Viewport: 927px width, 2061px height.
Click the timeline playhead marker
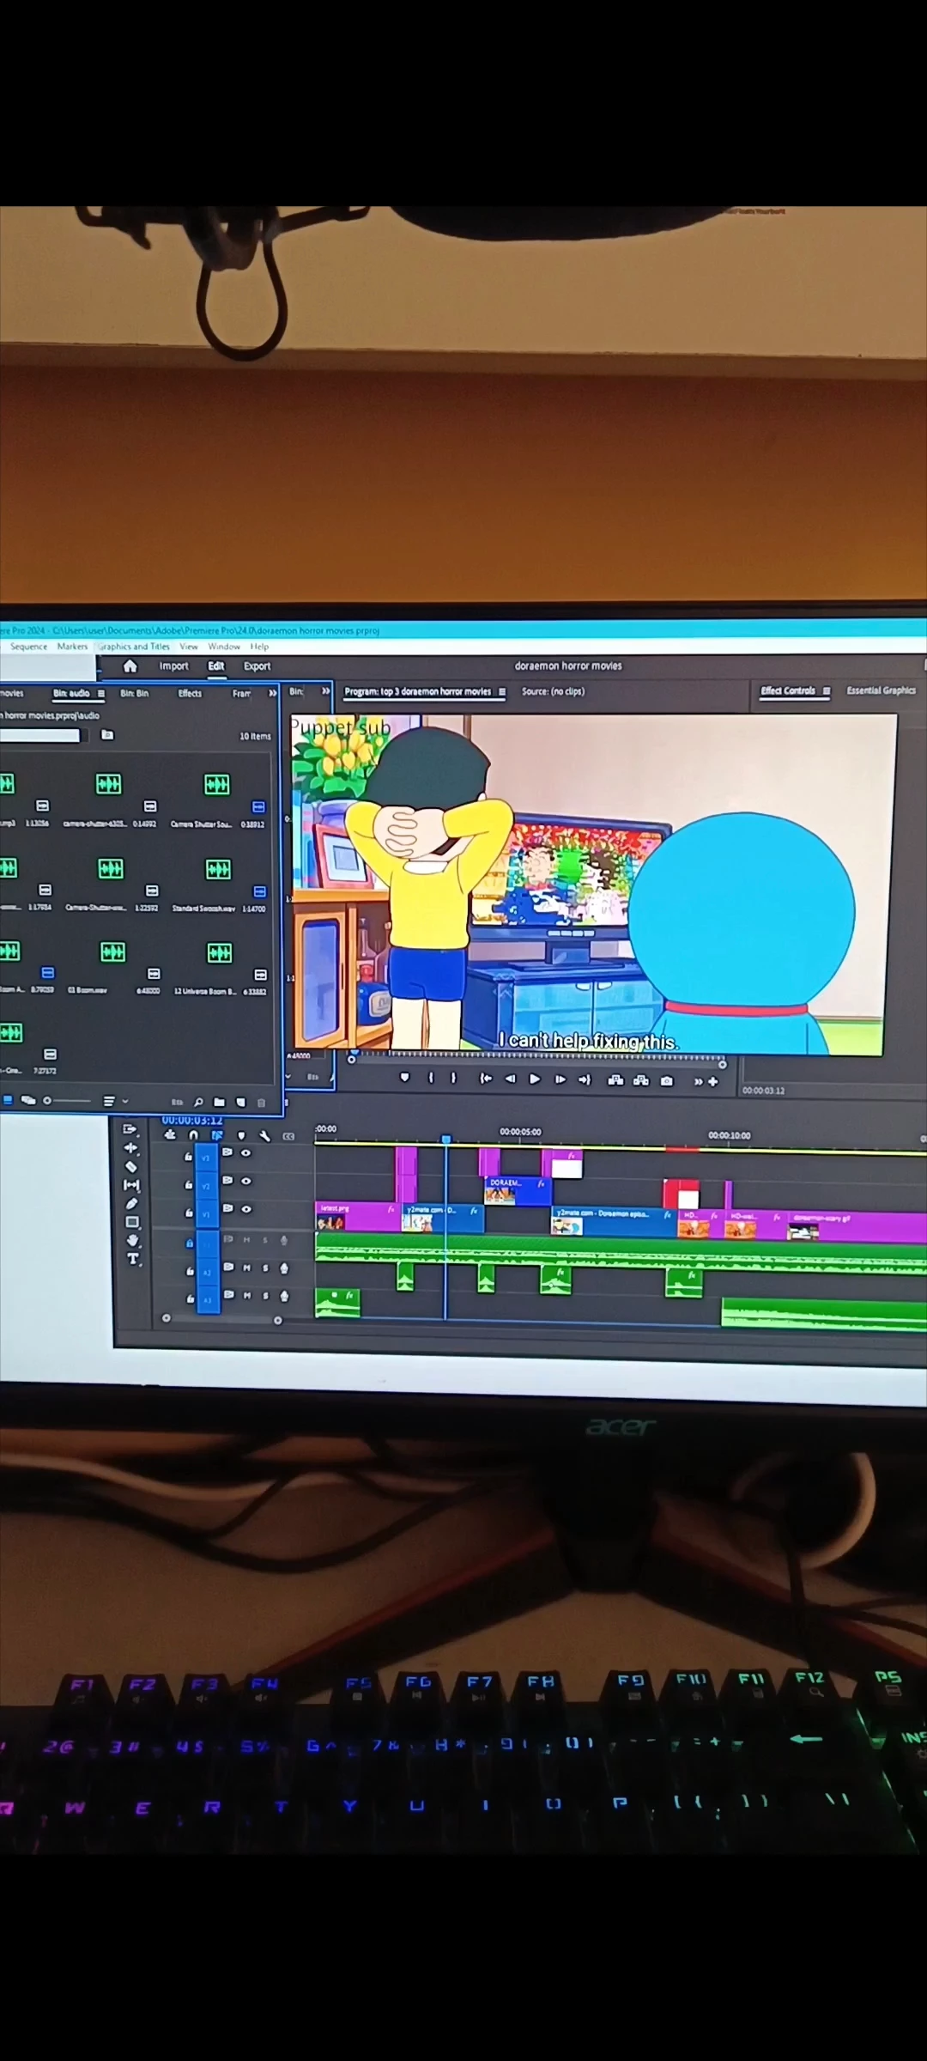[446, 1139]
